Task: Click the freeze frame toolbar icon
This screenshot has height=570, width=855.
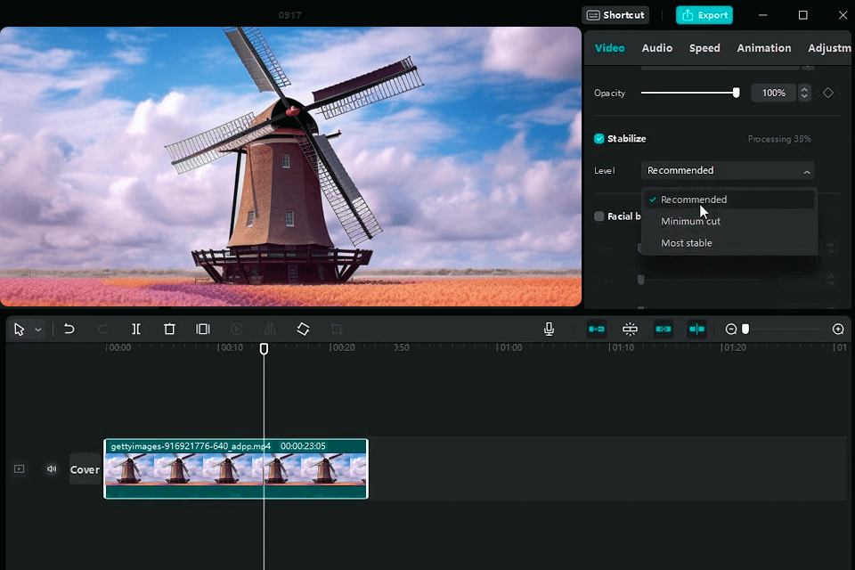Action: (x=203, y=329)
